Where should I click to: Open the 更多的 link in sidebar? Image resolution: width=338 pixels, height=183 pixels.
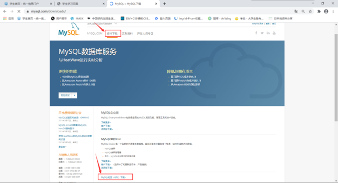[x=62, y=147]
